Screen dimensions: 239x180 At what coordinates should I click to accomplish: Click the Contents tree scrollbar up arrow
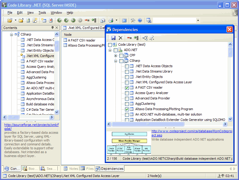tap(57, 34)
